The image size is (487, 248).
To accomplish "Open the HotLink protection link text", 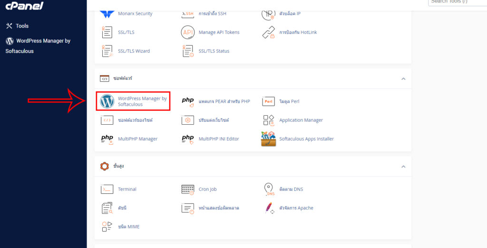I will [298, 32].
